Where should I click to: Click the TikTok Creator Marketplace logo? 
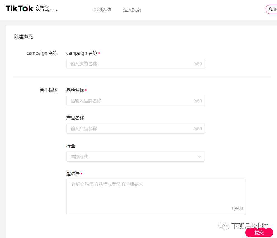point(32,8)
